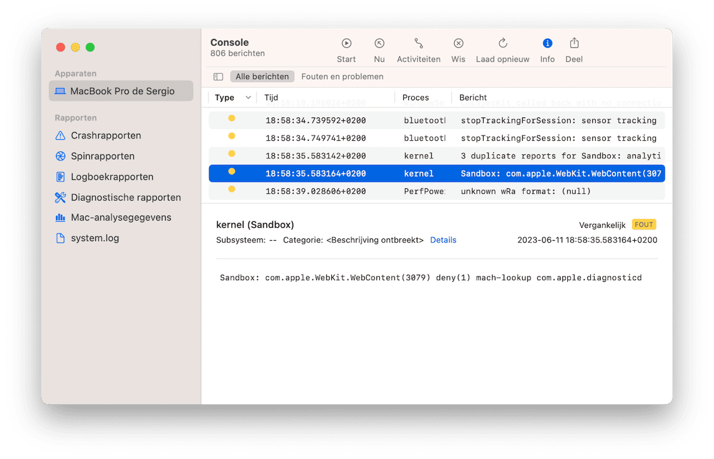
Task: Open system.log file in sidebar
Action: point(95,238)
